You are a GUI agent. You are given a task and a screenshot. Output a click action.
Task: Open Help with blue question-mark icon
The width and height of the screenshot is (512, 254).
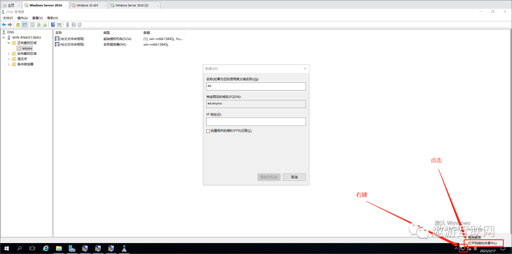(53, 25)
